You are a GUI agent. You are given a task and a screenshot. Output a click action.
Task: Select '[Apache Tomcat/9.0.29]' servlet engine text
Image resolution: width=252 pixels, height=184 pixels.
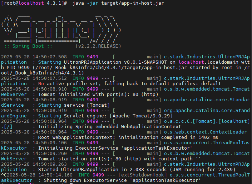click(141, 116)
